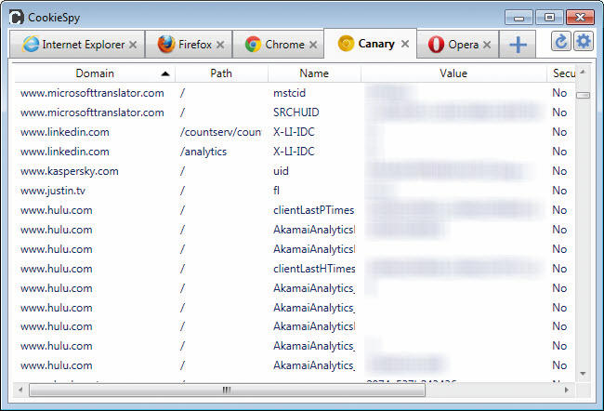Click the Chrome logo icon
604x411 pixels.
pyautogui.click(x=253, y=45)
